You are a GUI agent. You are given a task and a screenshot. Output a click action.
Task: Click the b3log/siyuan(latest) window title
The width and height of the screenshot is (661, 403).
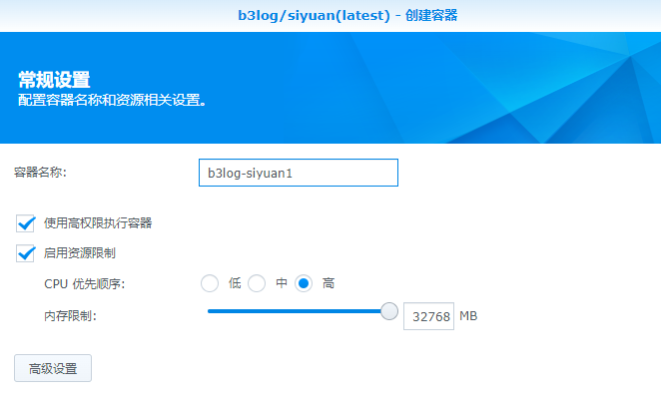coord(347,16)
